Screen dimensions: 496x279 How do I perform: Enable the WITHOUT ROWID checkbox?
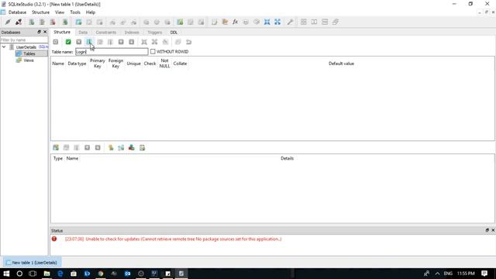(x=153, y=52)
